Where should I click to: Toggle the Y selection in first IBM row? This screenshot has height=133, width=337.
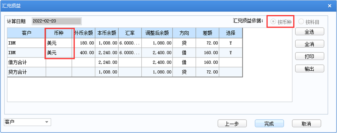pyautogui.click(x=231, y=43)
